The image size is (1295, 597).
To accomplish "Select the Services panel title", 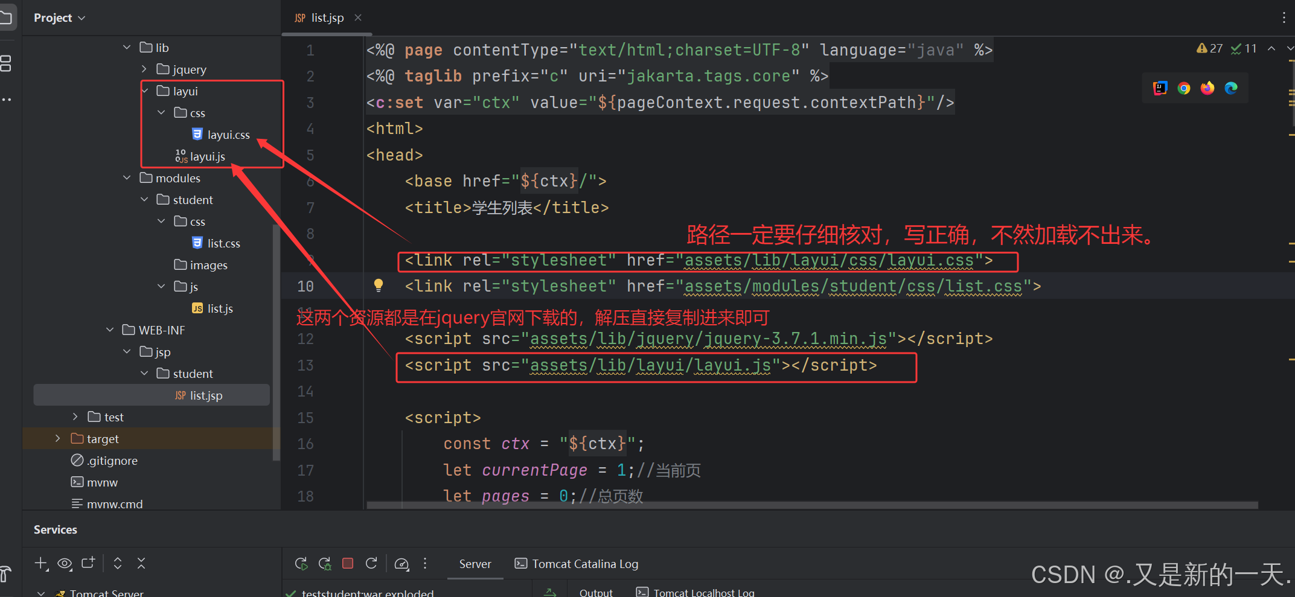I will tap(56, 529).
